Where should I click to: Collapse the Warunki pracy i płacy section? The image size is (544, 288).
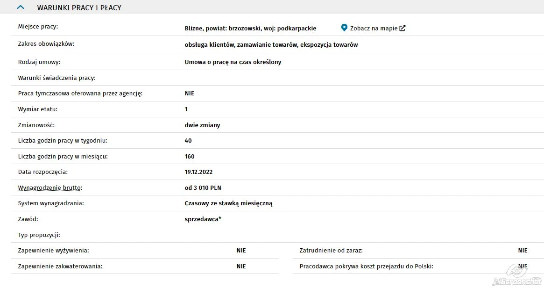[x=21, y=7]
